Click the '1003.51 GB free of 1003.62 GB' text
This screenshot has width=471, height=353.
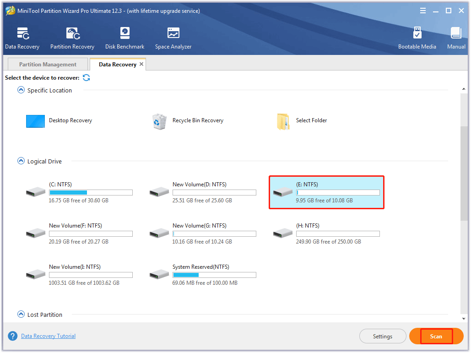pos(84,282)
